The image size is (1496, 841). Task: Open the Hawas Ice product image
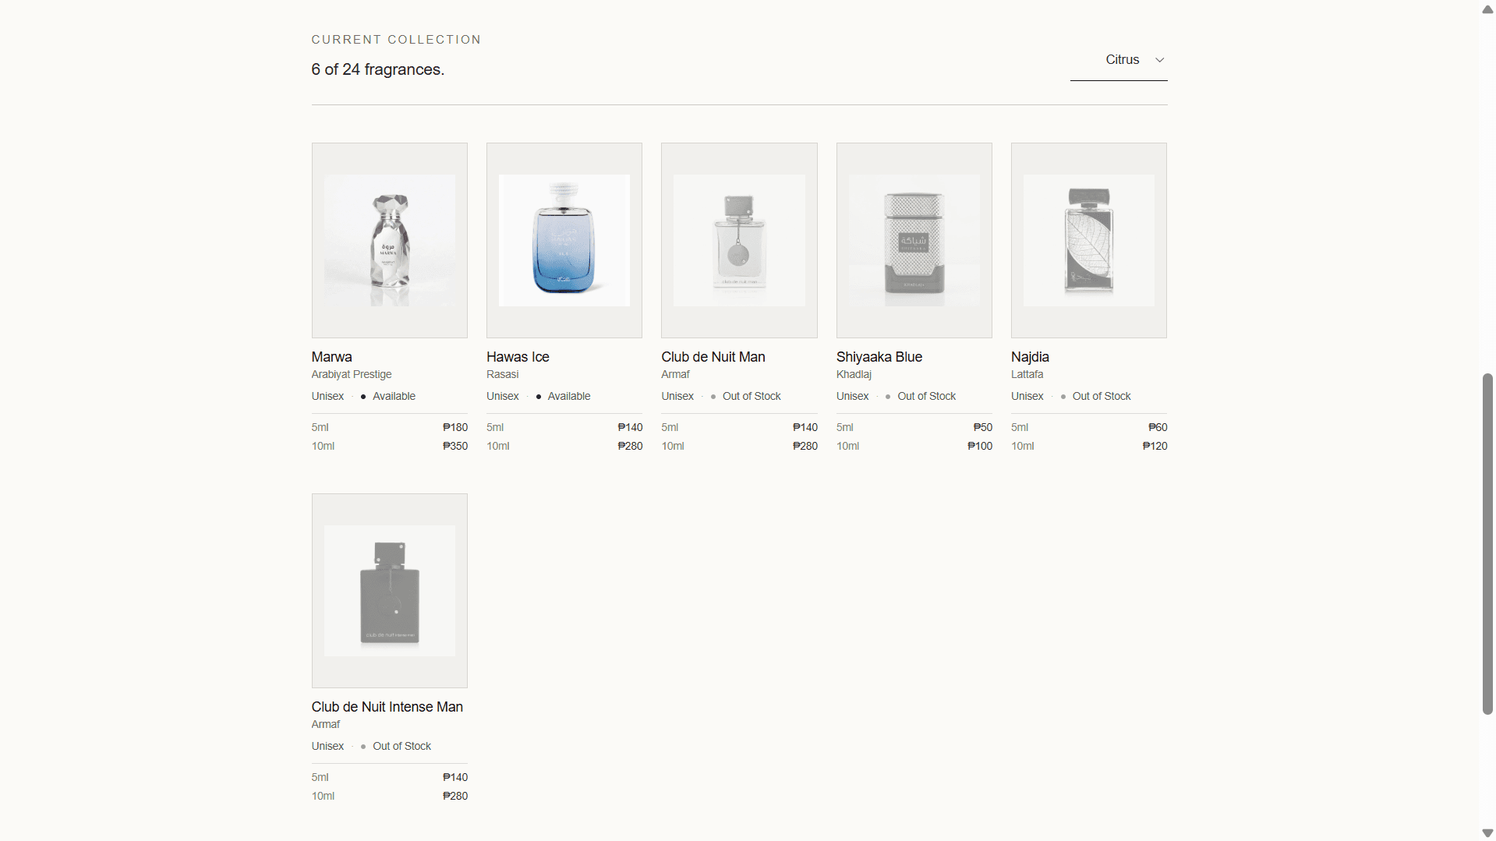564,240
